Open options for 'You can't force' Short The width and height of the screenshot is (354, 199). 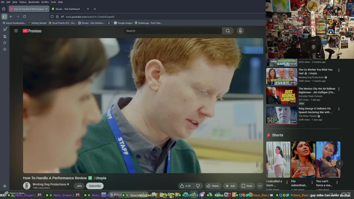click(337, 182)
